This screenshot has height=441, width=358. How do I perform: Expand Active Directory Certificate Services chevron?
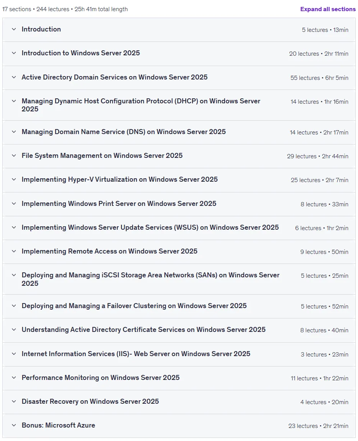(x=14, y=330)
